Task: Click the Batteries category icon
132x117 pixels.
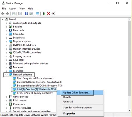Action: tap(10, 27)
